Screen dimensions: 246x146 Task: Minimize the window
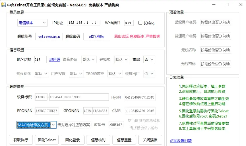[214, 4]
